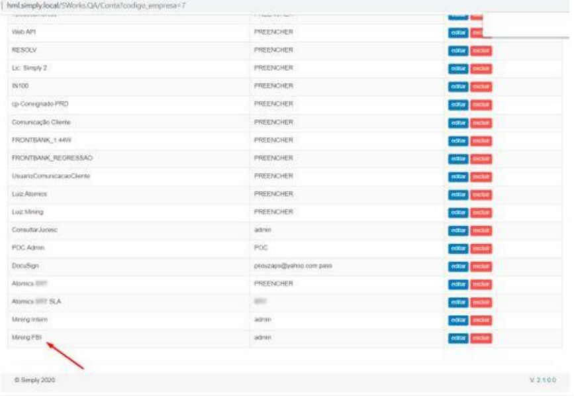The height and width of the screenshot is (396, 574).
Task: Delete Comunicação Cliente via excluir
Action: [481, 123]
